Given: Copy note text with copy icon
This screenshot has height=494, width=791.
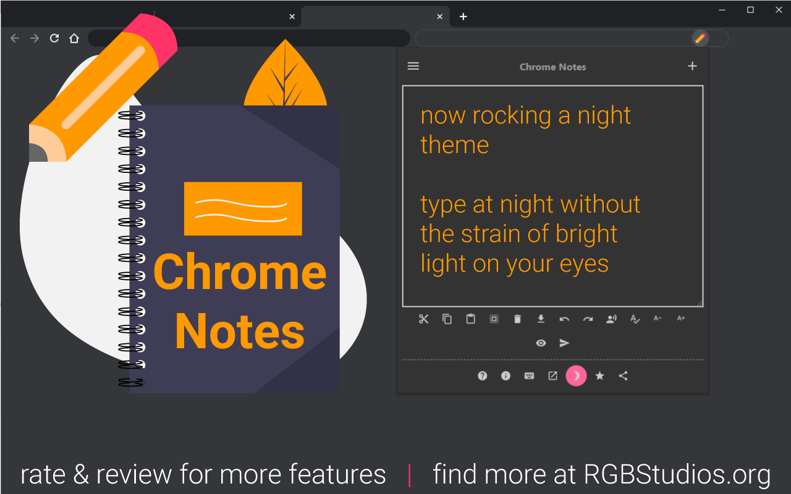Looking at the screenshot, I should coord(447,319).
